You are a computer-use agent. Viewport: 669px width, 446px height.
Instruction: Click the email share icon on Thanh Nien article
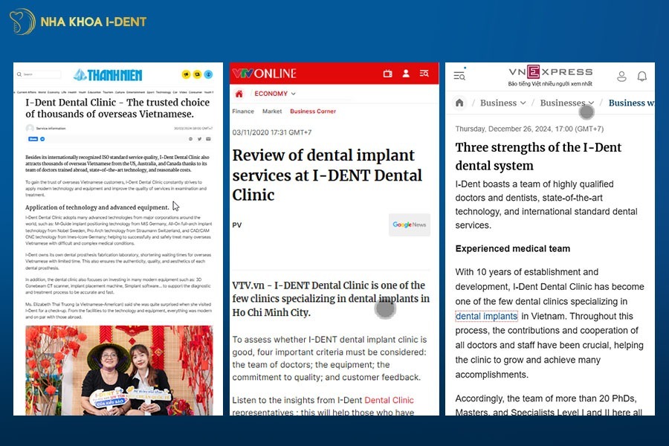(x=208, y=139)
